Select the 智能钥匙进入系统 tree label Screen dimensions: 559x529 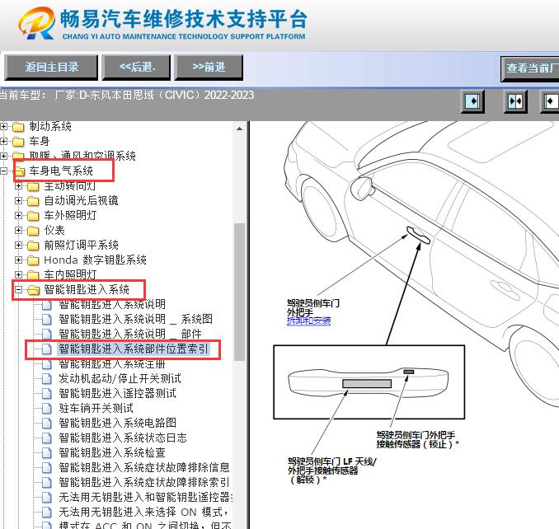(x=87, y=289)
